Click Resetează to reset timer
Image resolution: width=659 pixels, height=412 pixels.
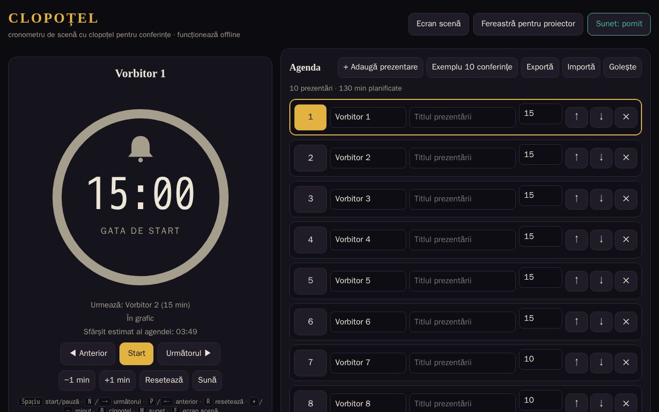pos(164,381)
